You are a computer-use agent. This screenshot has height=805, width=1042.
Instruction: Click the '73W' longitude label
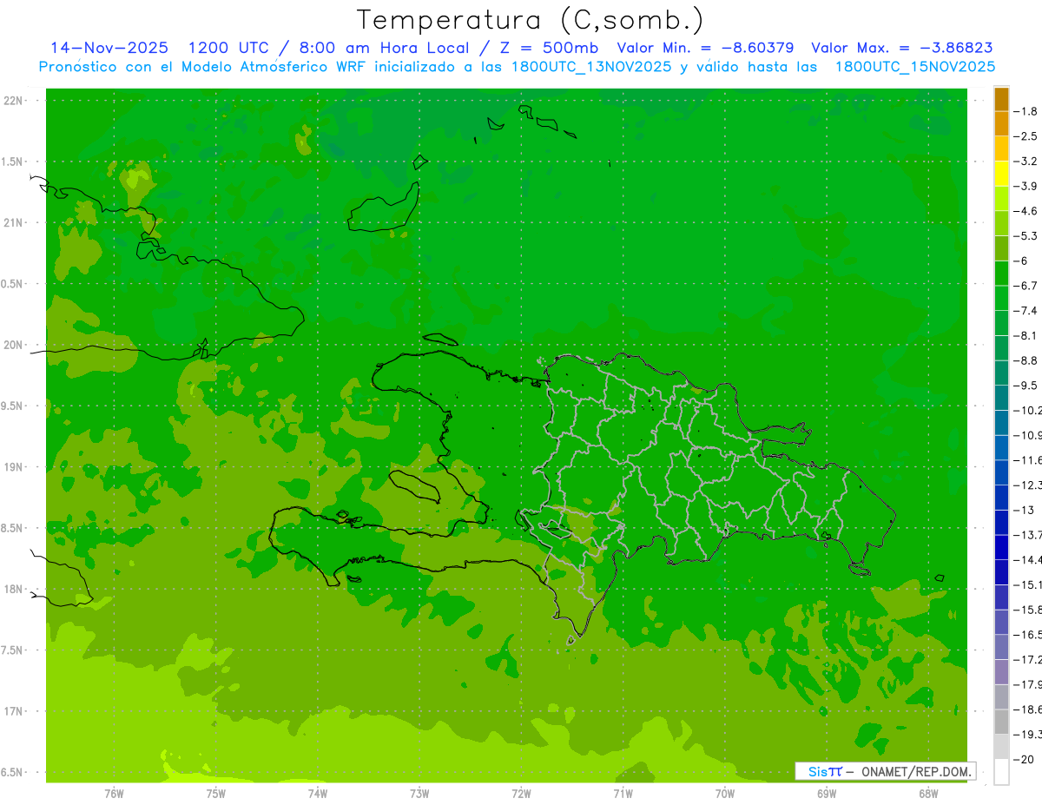click(419, 794)
